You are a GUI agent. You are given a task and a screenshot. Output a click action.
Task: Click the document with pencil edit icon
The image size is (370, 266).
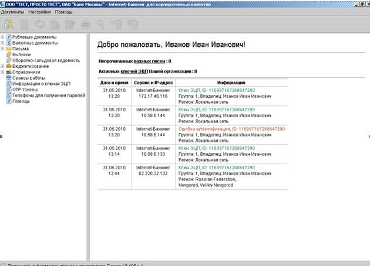pyautogui.click(x=70, y=25)
